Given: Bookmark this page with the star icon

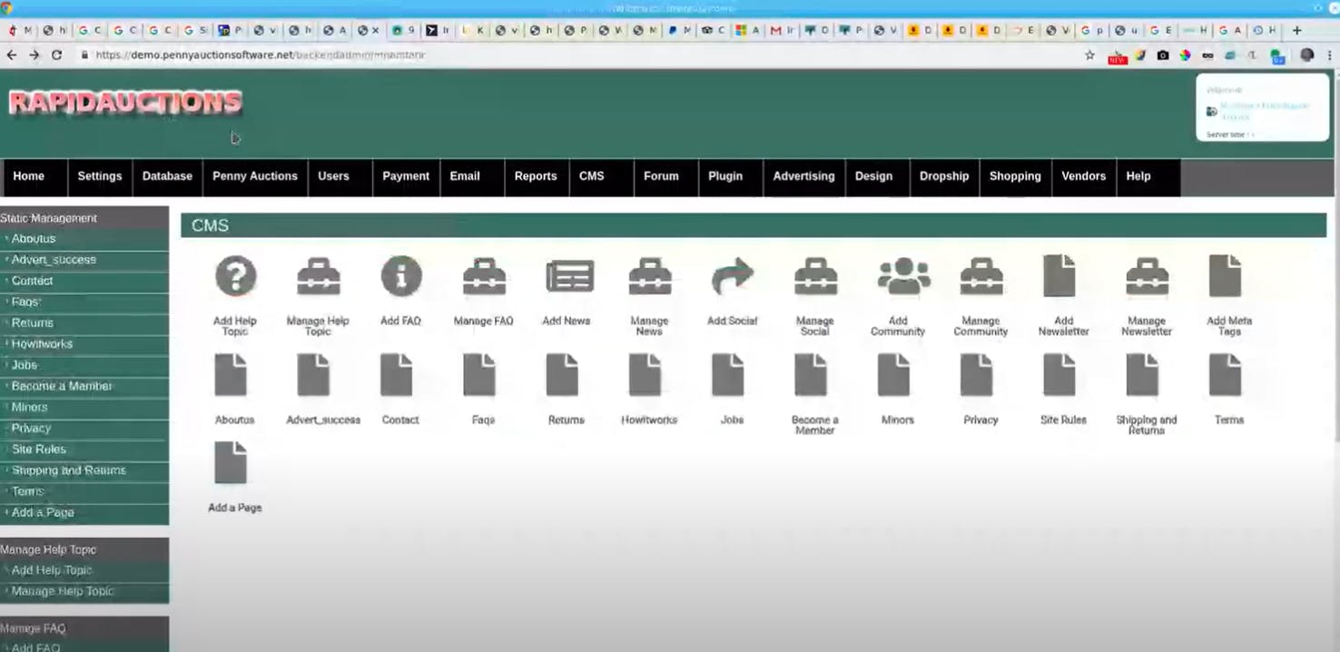Looking at the screenshot, I should click(1089, 54).
